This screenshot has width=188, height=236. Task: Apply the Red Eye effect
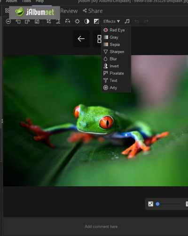[x=116, y=30]
